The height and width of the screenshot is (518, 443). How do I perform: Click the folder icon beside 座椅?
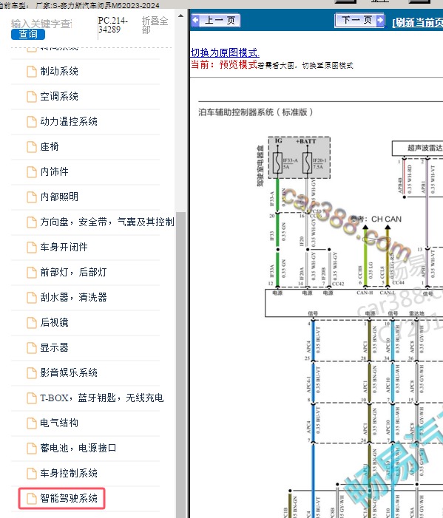tap(32, 146)
